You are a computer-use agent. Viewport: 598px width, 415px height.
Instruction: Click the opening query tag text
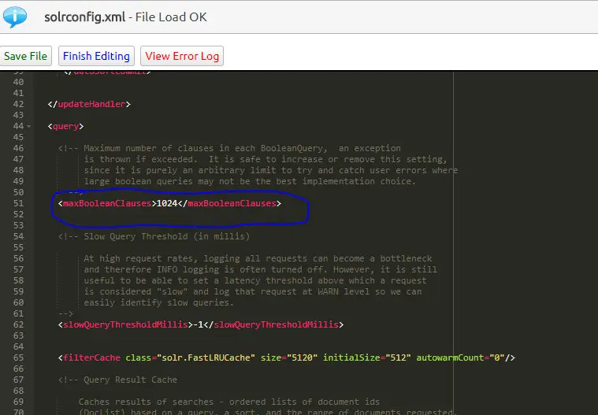65,126
